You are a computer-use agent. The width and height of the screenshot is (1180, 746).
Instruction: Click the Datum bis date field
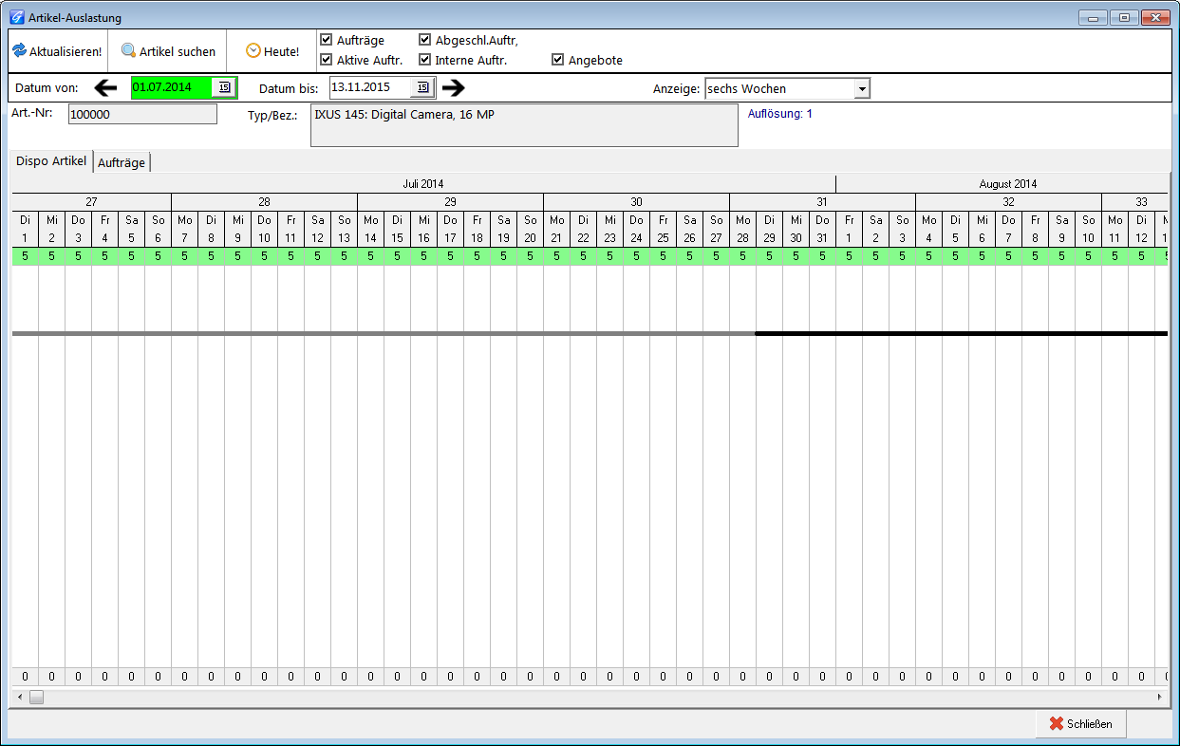point(370,87)
